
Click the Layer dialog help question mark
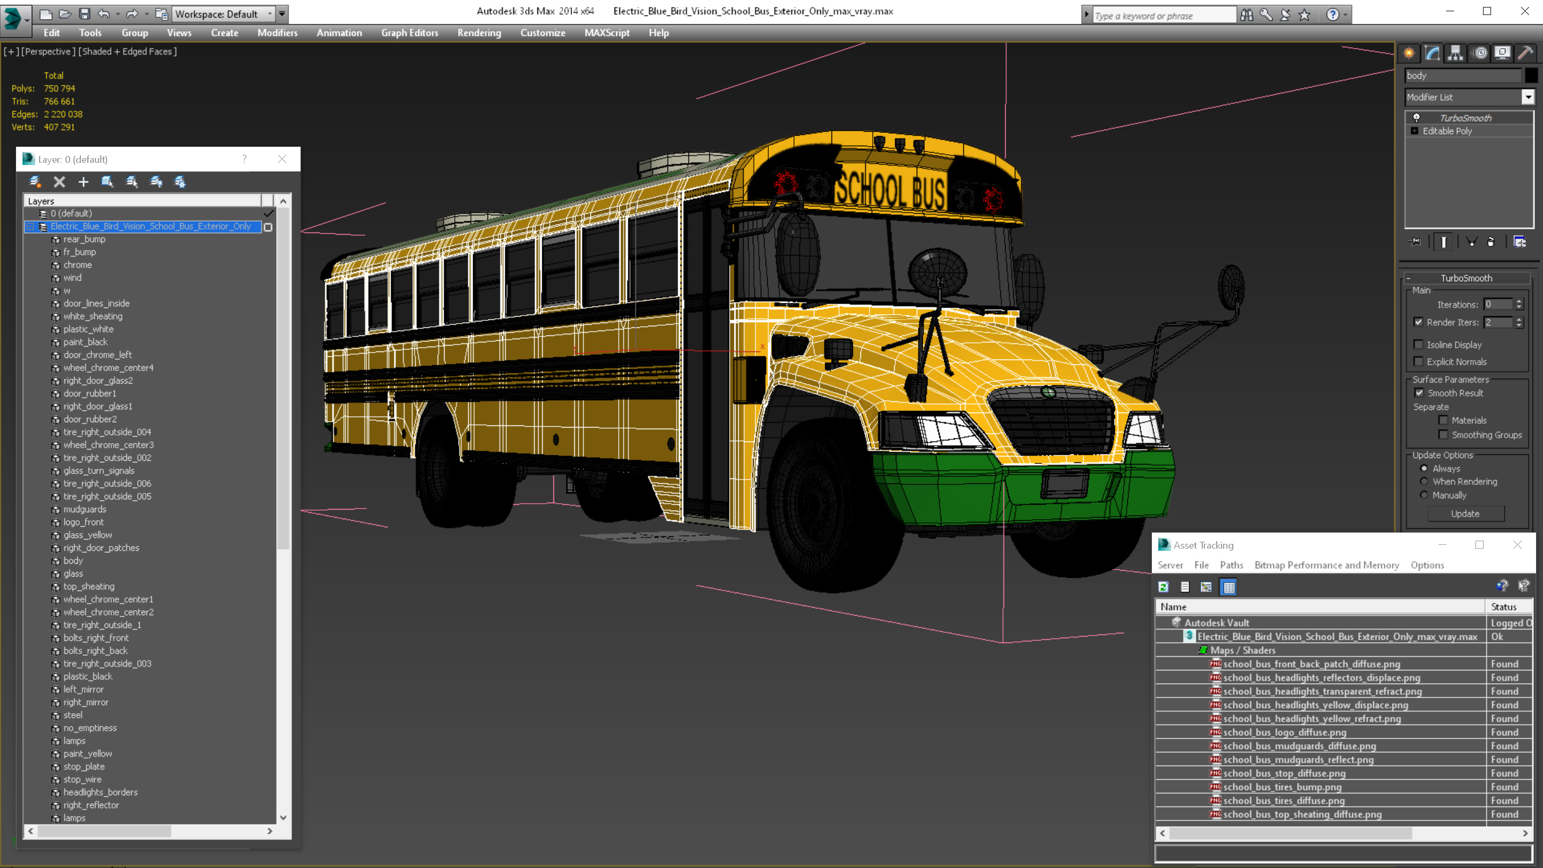pyautogui.click(x=244, y=159)
